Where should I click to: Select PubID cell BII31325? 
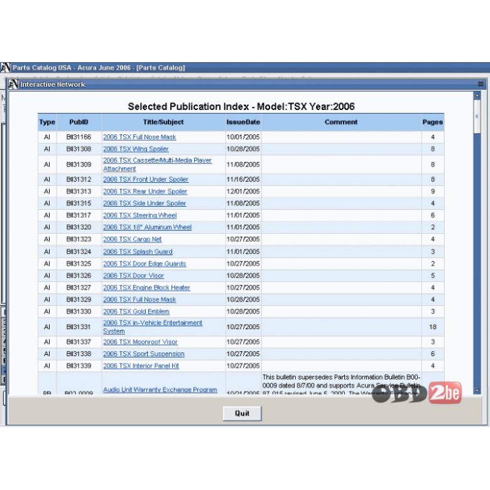(x=79, y=264)
